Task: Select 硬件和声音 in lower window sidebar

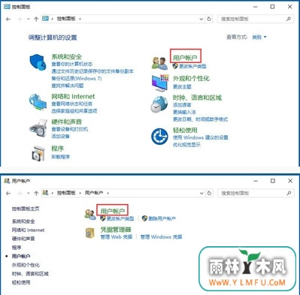Action: tap(23, 239)
